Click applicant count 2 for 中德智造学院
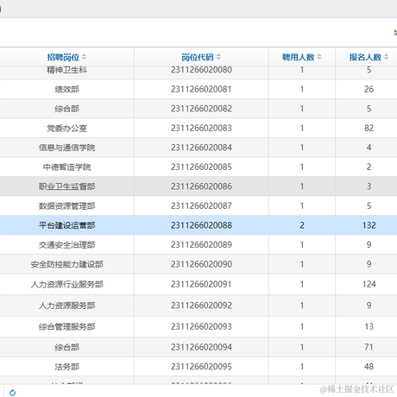The height and width of the screenshot is (397, 397). click(369, 167)
